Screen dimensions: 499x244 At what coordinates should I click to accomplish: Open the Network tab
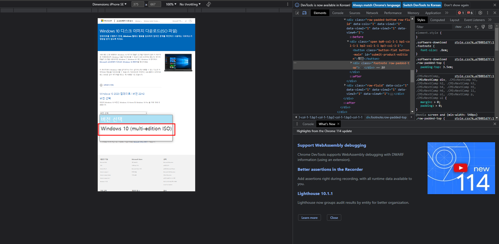[x=372, y=13]
